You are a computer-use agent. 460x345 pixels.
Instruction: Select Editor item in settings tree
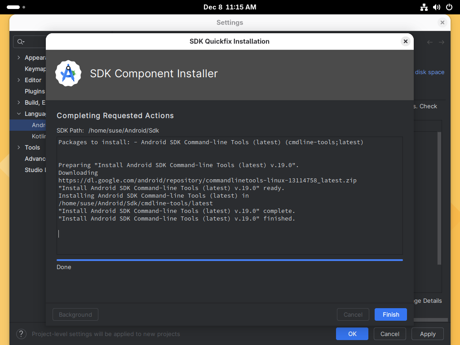pos(33,80)
